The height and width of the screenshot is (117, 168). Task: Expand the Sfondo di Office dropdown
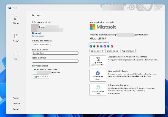click(x=55, y=53)
